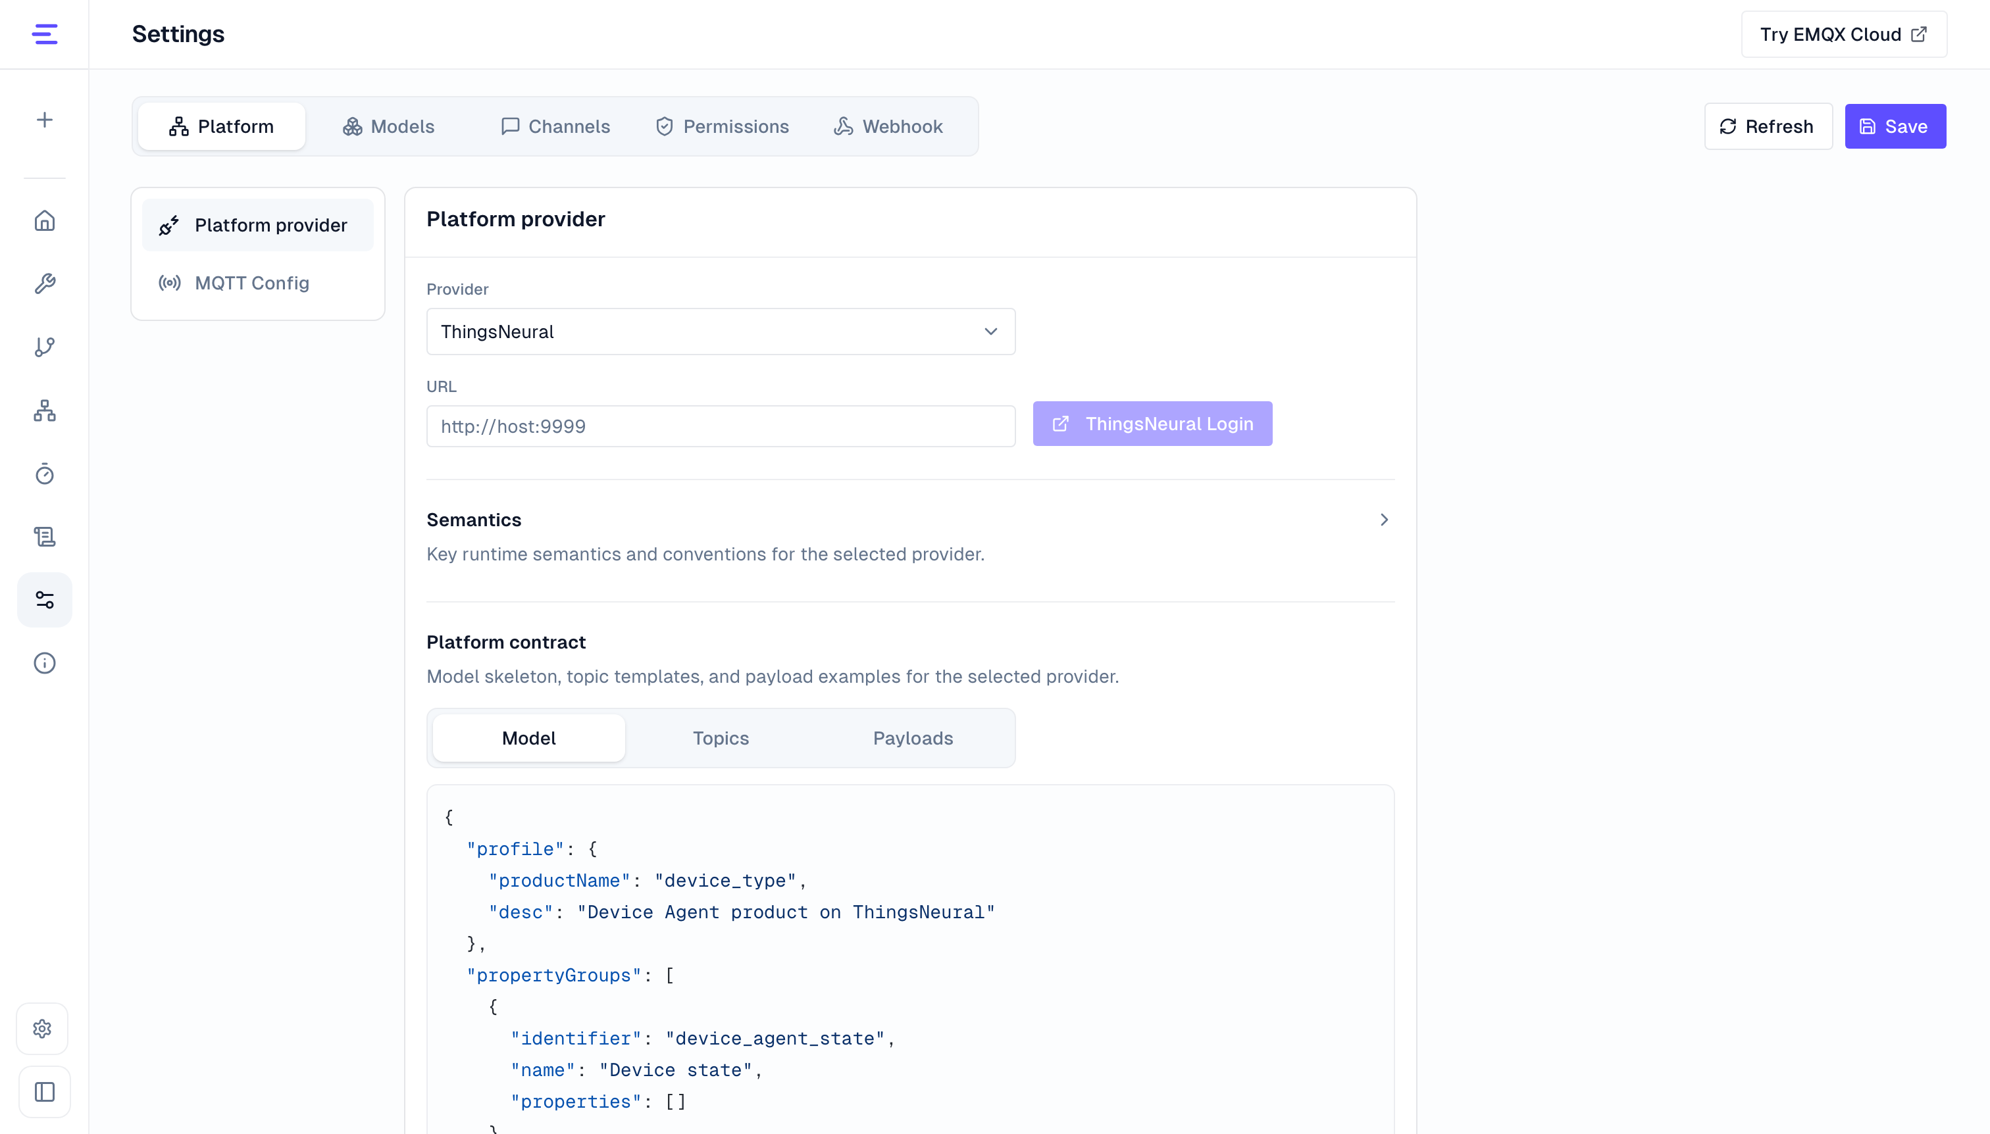Switch to the Permissions tab
The width and height of the screenshot is (1990, 1134).
723,126
